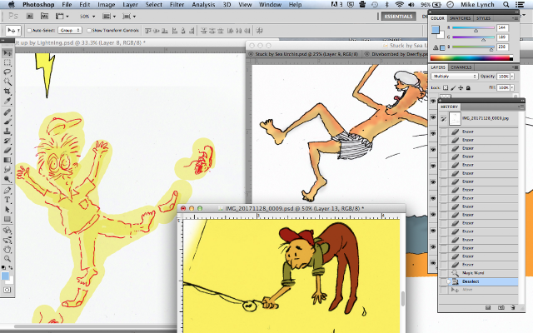This screenshot has width=533, height=333.
Task: Select the Path Selection tool
Action: [7, 210]
